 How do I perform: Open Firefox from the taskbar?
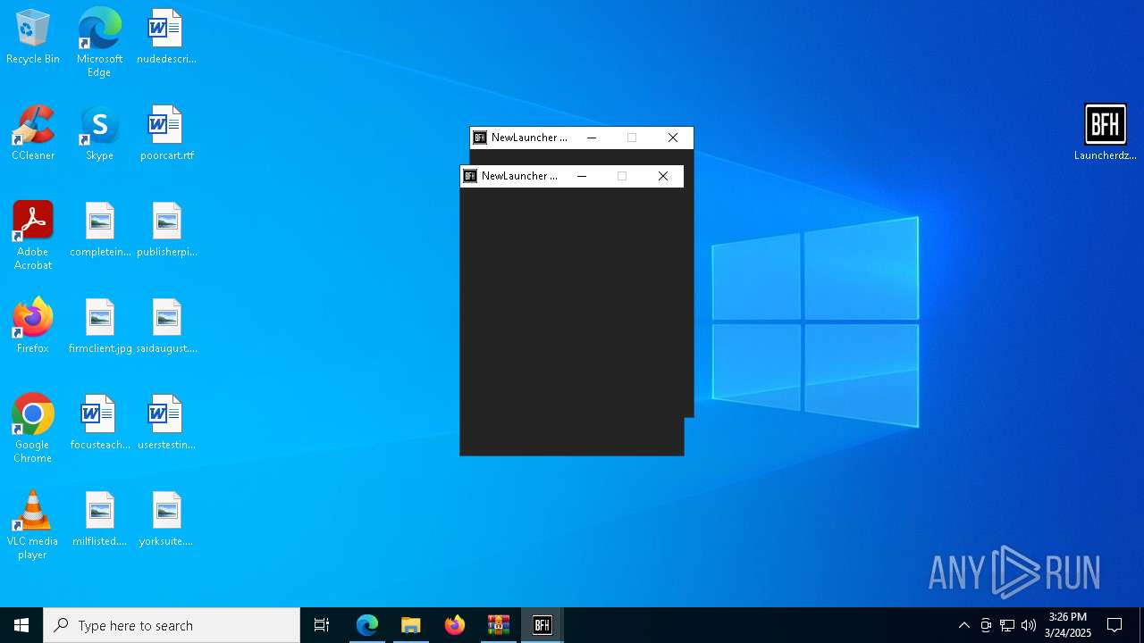455,625
